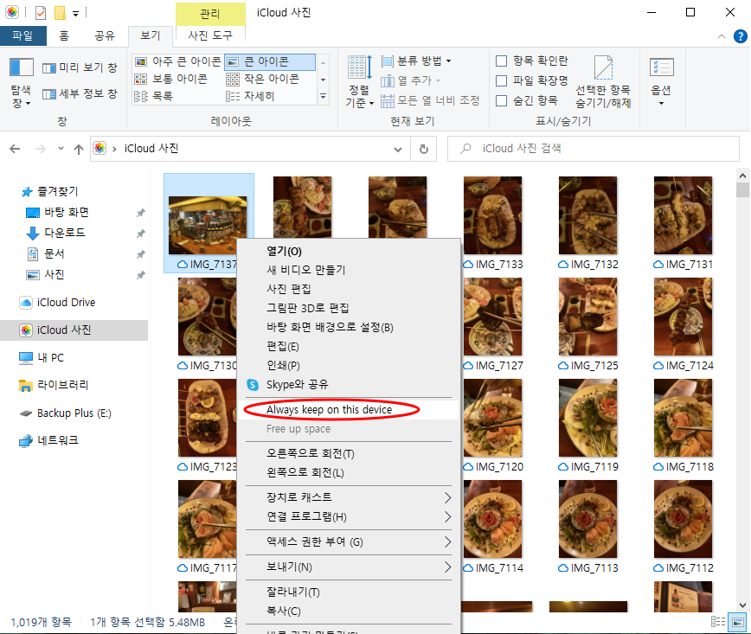Select 왼쪽으로 회전(L) menu entry

click(x=349, y=472)
